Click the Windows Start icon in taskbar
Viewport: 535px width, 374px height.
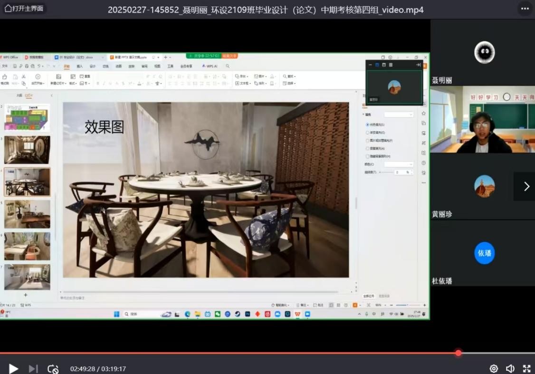coord(116,314)
